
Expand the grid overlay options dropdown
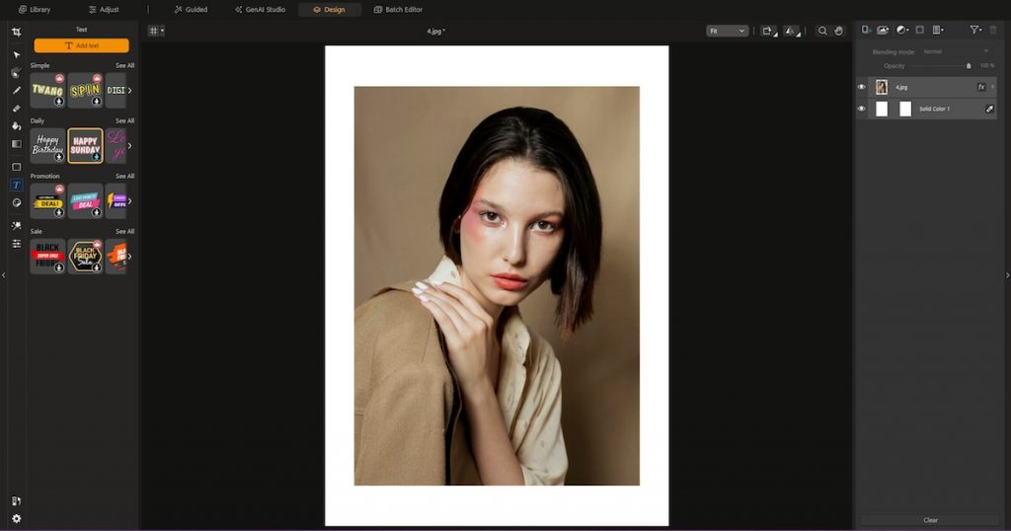[x=156, y=31]
